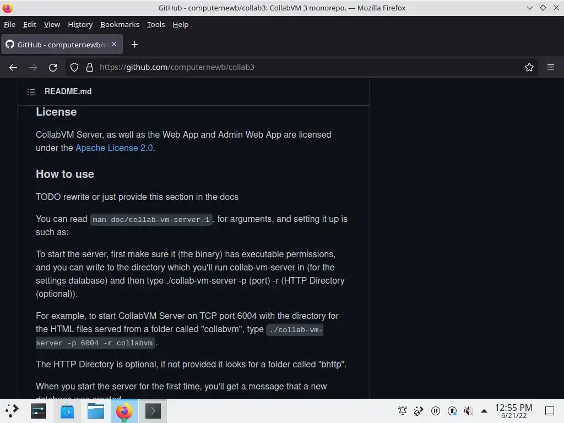564x423 pixels.
Task: Click the 'TODO rewrite' paragraph text
Action: coord(137,197)
